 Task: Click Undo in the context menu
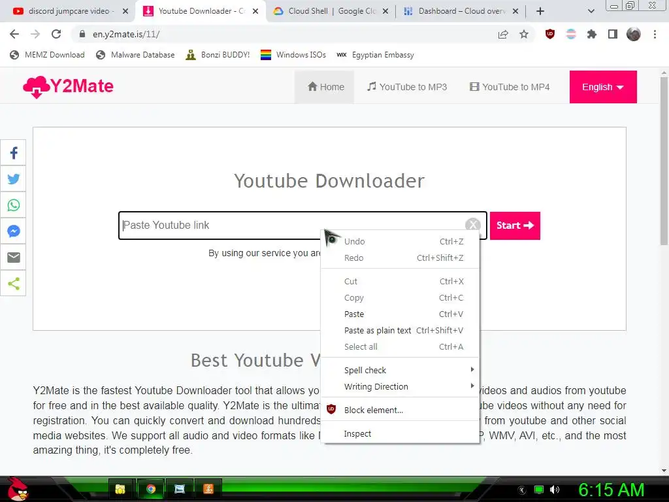[400, 242]
